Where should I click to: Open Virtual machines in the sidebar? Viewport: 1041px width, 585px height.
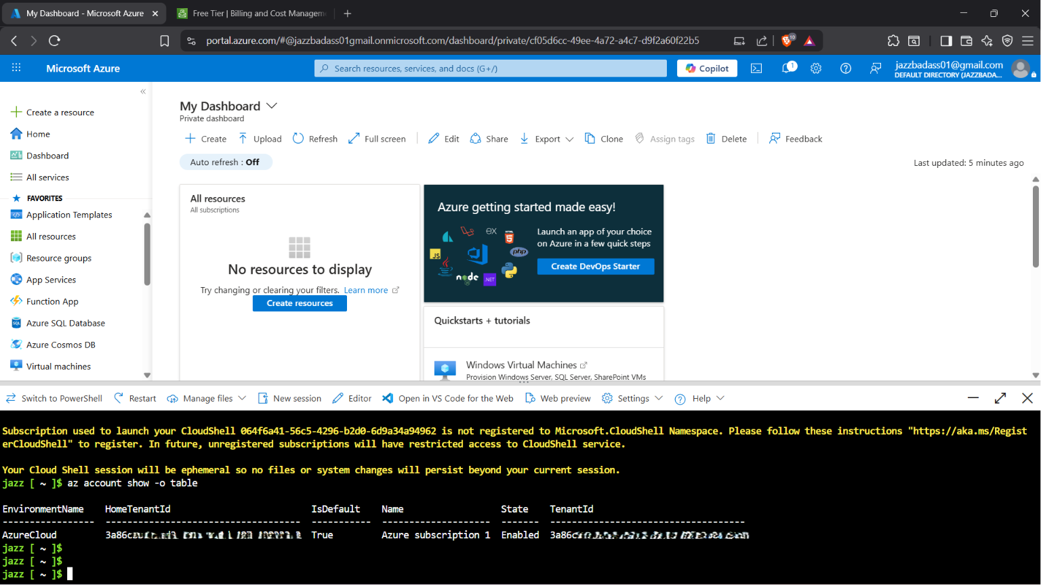51,366
